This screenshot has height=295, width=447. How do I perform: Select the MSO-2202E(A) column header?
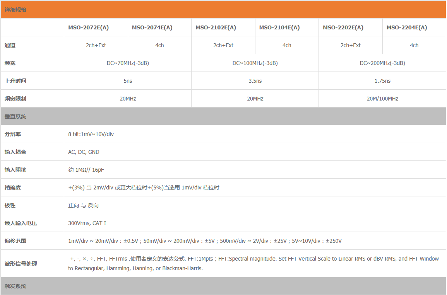(343, 27)
